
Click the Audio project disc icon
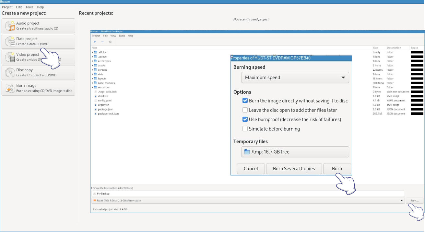pos(10,26)
